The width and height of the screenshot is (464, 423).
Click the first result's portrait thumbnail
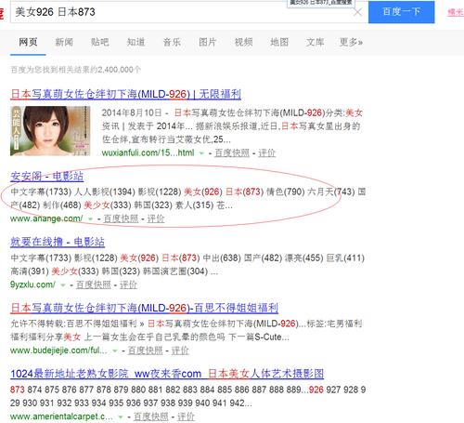pos(50,131)
